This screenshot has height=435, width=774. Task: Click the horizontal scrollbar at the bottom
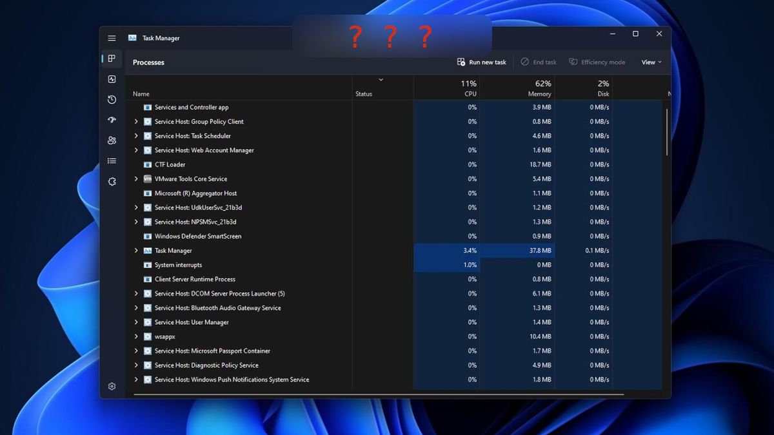379,394
